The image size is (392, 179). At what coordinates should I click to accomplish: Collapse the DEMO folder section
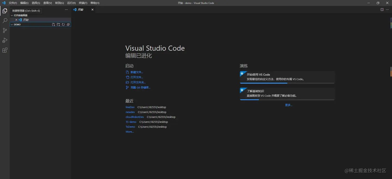pyautogui.click(x=12, y=24)
